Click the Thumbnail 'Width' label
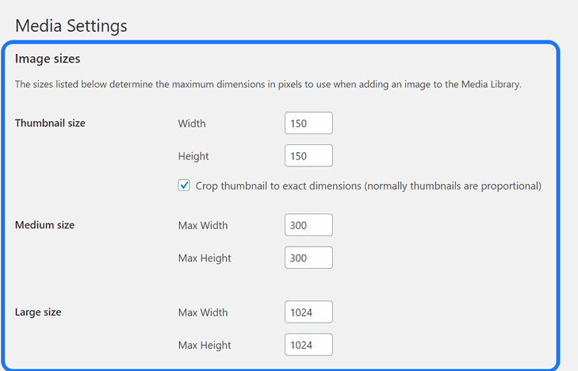 192,124
